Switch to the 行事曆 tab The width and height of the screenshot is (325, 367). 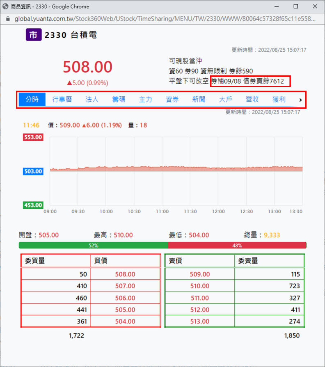coord(62,99)
